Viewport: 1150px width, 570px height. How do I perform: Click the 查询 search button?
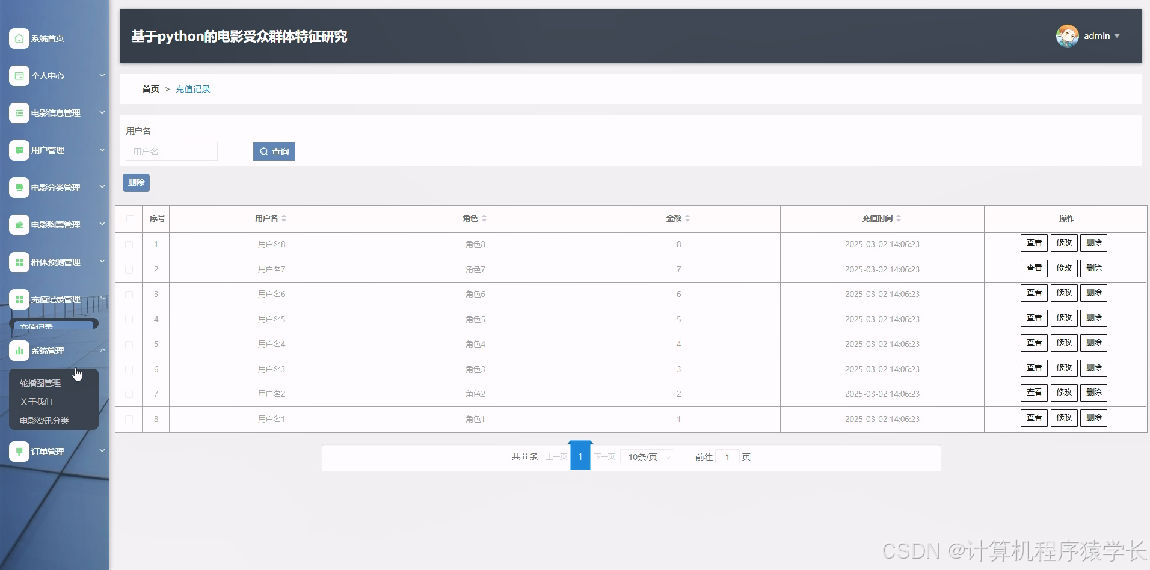(x=274, y=152)
